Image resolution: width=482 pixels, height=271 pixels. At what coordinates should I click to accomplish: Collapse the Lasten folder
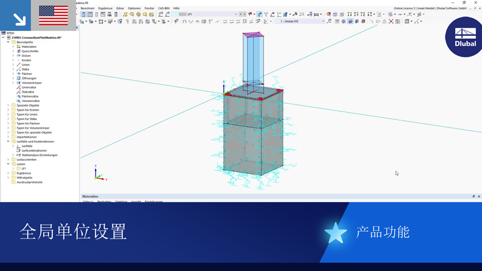[x=8, y=164]
